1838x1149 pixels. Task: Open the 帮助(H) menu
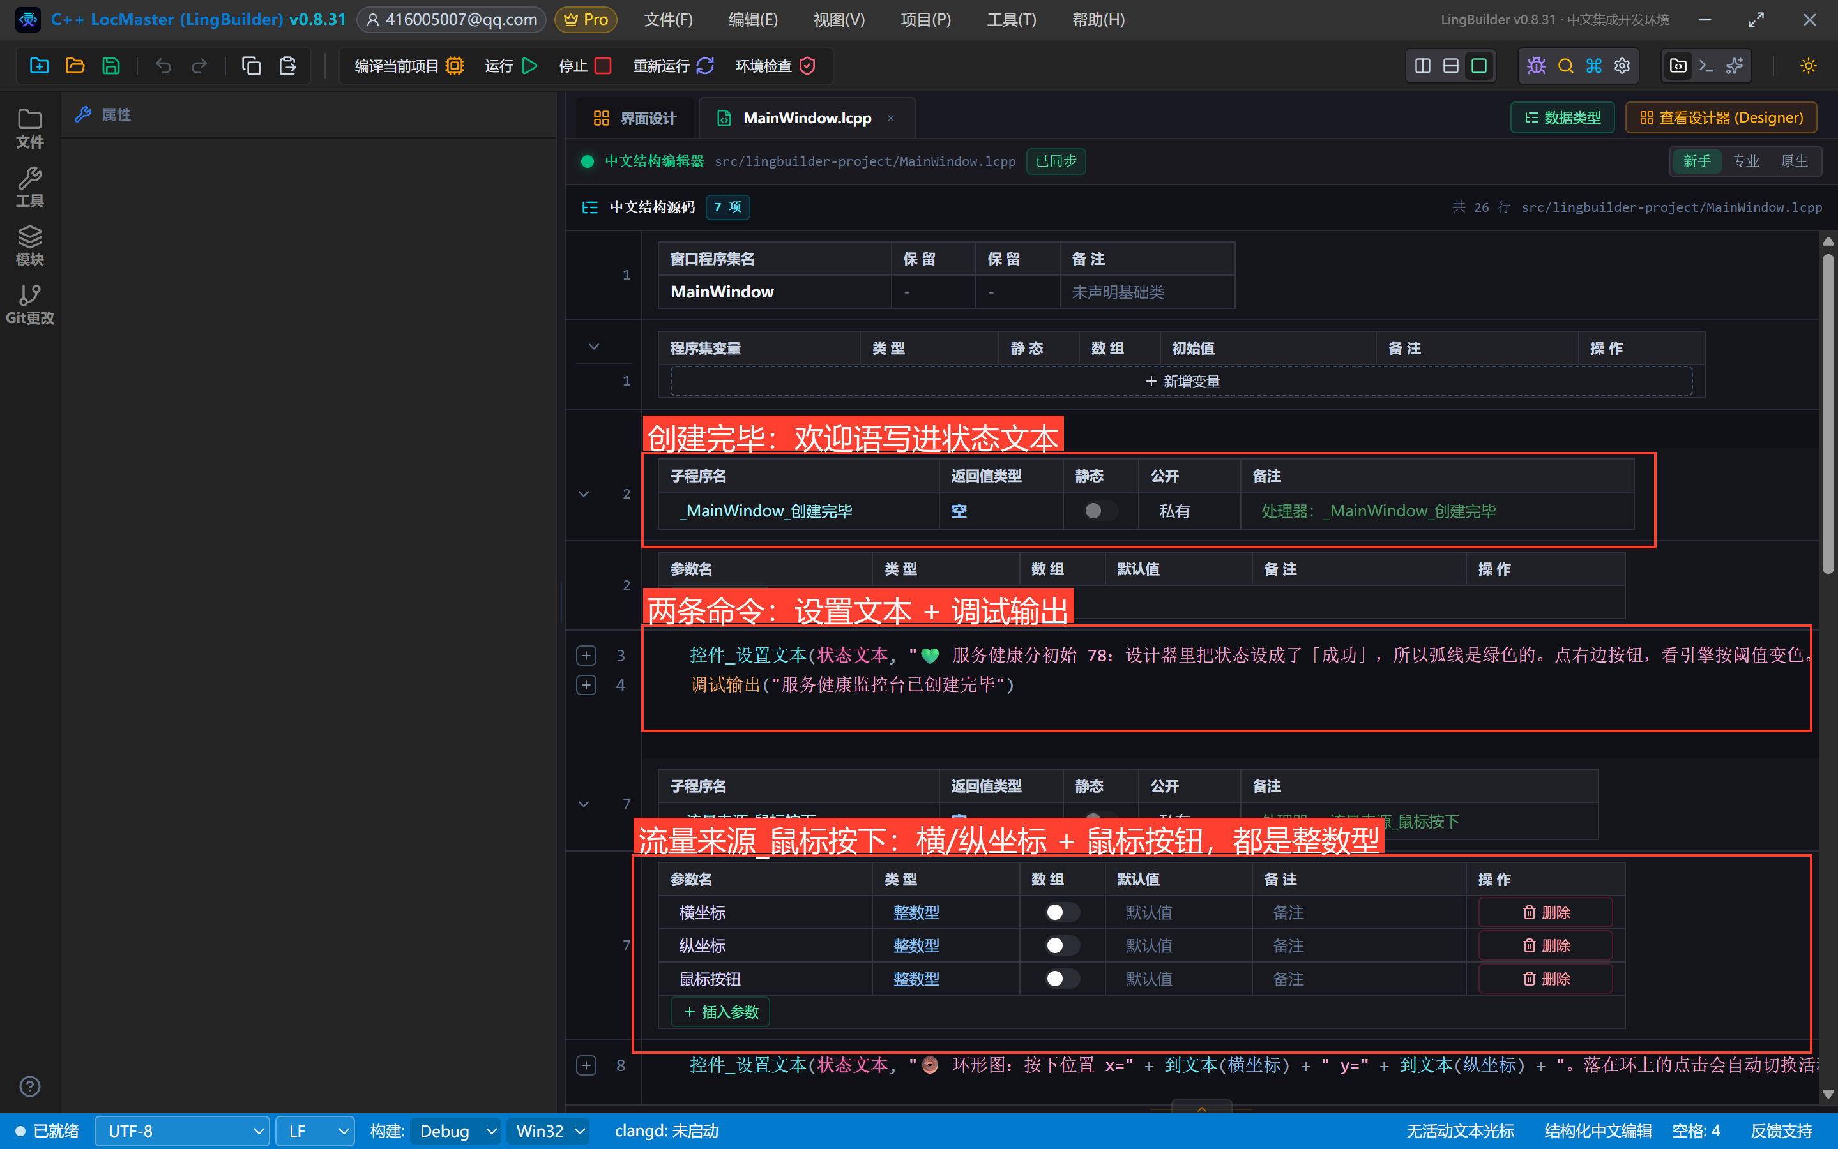(1098, 20)
